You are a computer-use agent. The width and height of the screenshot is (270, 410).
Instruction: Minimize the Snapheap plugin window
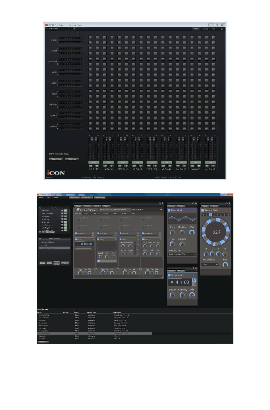[x=160, y=203]
